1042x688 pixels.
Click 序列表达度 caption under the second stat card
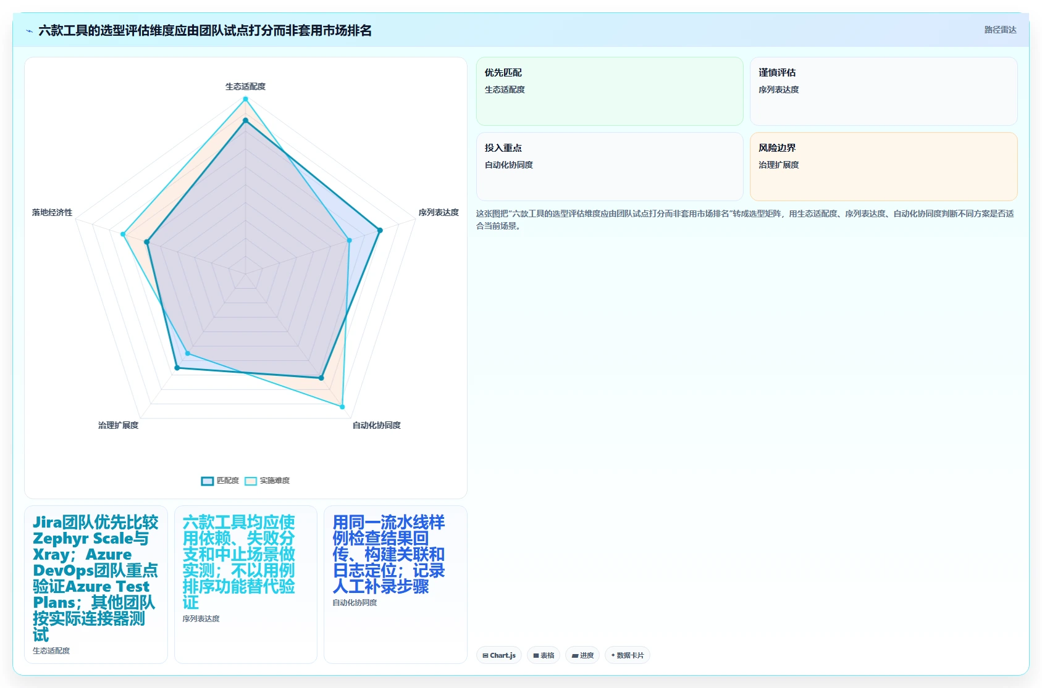(201, 618)
